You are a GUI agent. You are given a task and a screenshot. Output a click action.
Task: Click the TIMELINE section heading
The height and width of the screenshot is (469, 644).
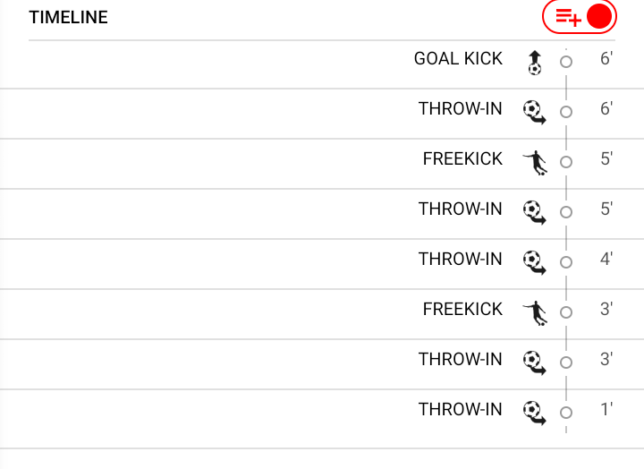pyautogui.click(x=68, y=18)
